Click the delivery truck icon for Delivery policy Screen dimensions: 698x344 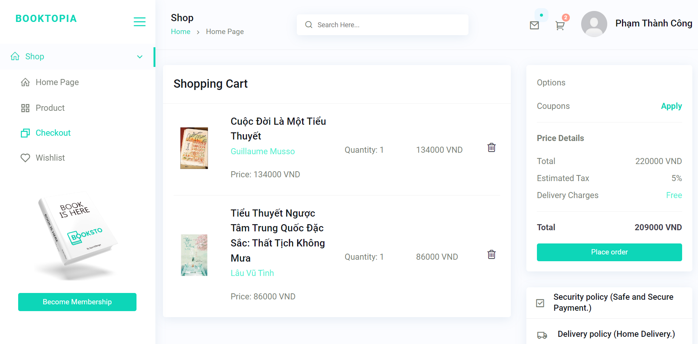[542, 335]
